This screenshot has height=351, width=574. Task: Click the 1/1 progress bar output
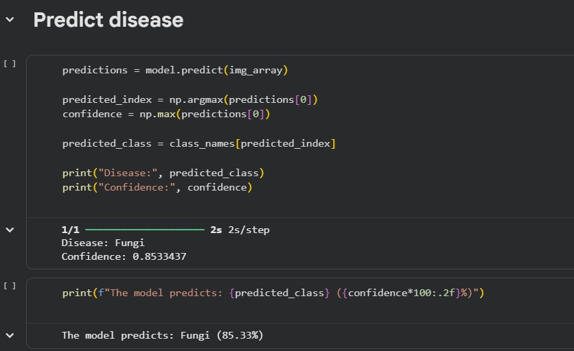pos(145,230)
